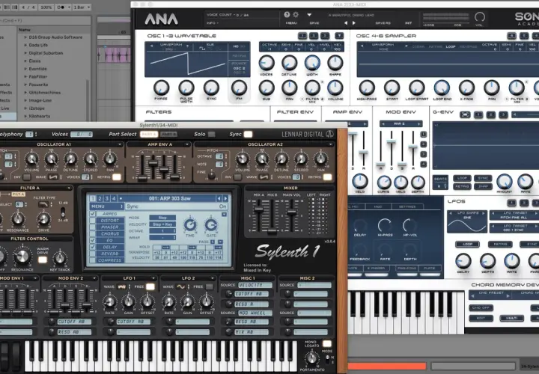This screenshot has width=539, height=374.
Task: Open Filter A section dropdown arrow
Action: pyautogui.click(x=69, y=188)
